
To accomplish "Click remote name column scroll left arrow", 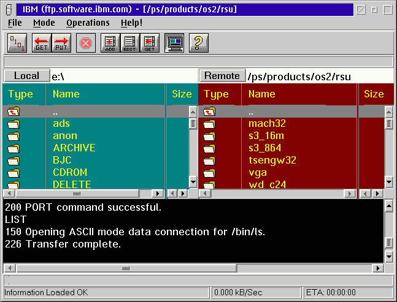I will tap(205, 194).
